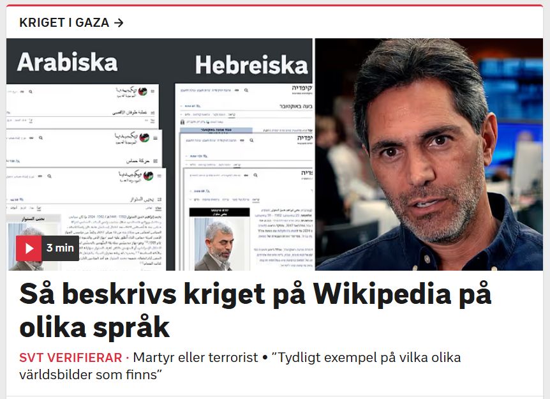Click hamburger menu icon on top Arabic page
Screen dimensions: 550x399
152,91
